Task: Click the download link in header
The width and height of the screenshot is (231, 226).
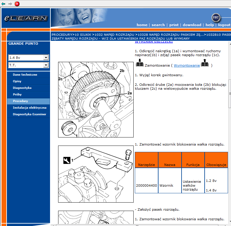Action: (192, 25)
